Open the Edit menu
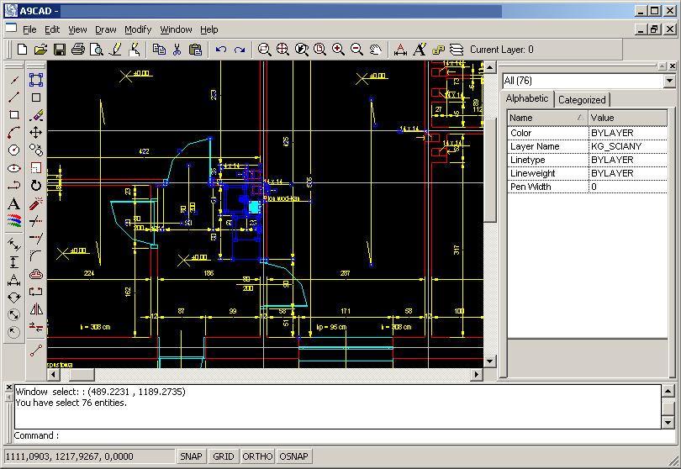681x469 pixels. point(52,29)
